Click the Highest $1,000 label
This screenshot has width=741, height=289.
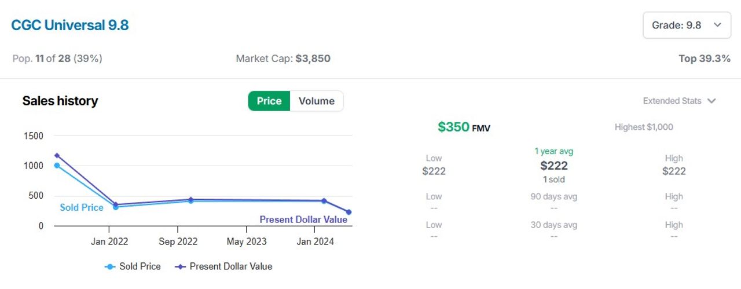tap(644, 127)
